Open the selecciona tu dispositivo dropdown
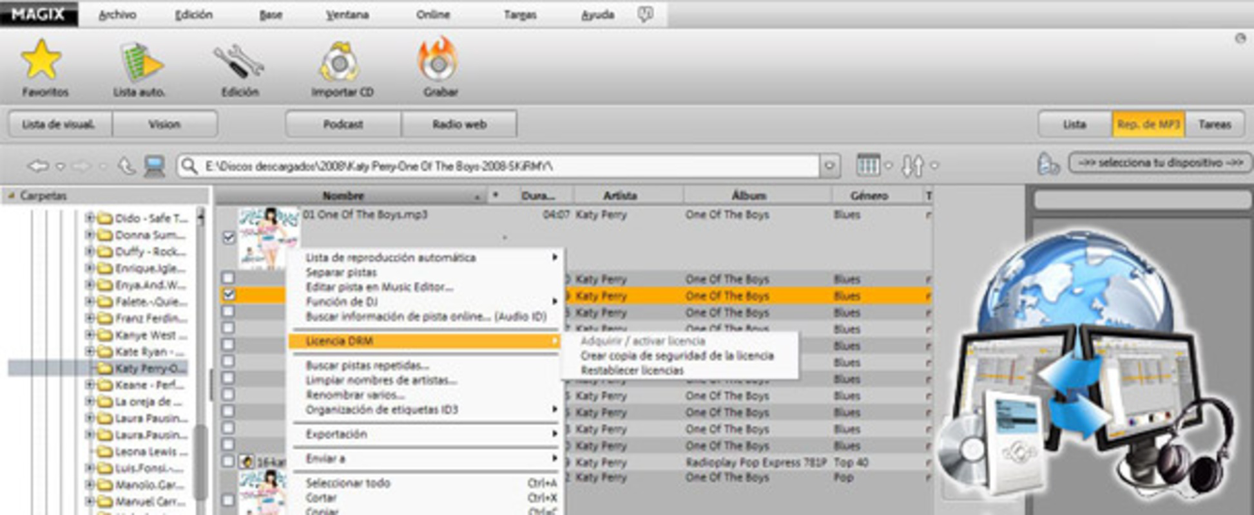Viewport: 1254px width, 515px height. pyautogui.click(x=1160, y=163)
